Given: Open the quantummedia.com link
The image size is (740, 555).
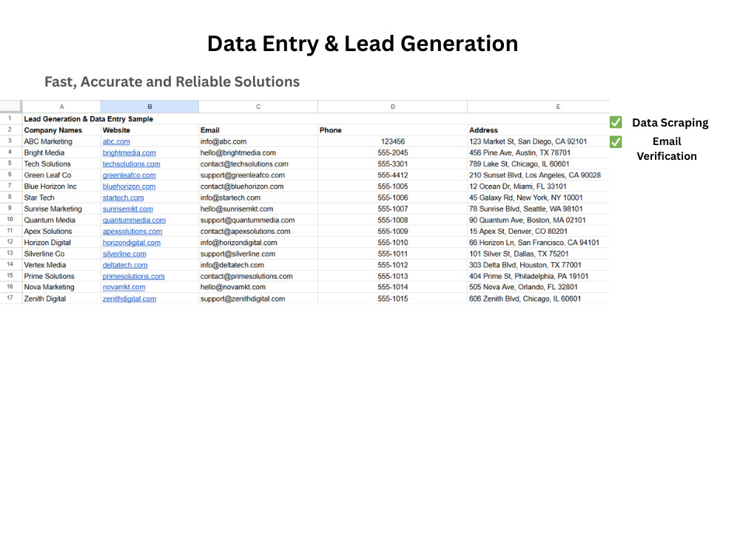Looking at the screenshot, I should pyautogui.click(x=134, y=221).
